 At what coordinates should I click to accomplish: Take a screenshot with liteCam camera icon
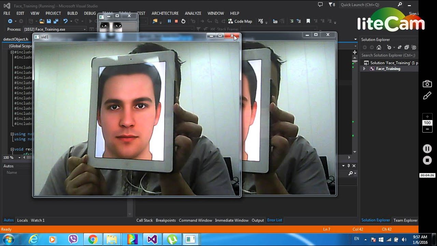tap(427, 84)
